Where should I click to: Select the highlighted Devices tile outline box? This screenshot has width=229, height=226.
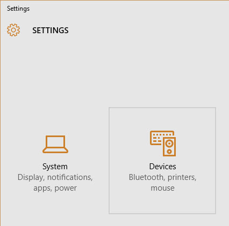tap(162, 161)
